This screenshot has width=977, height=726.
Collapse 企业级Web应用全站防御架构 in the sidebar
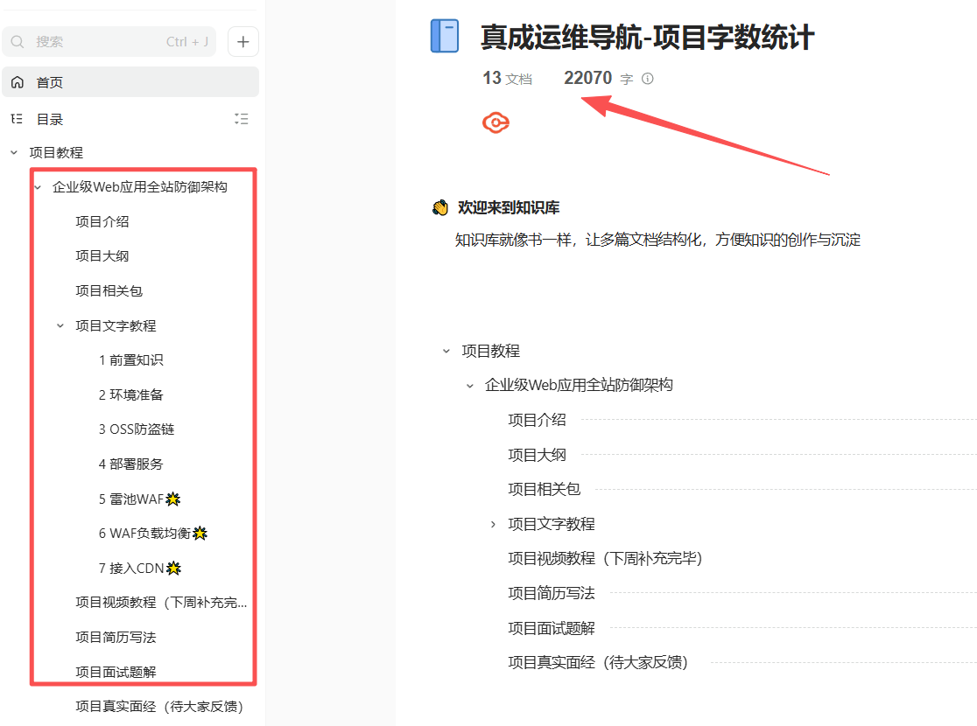point(37,186)
